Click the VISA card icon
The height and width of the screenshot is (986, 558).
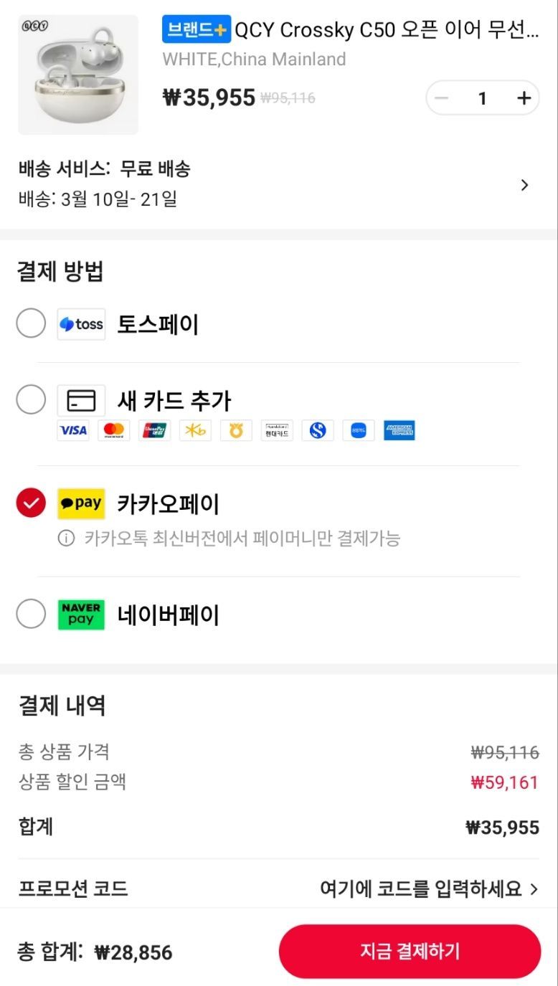coord(73,430)
